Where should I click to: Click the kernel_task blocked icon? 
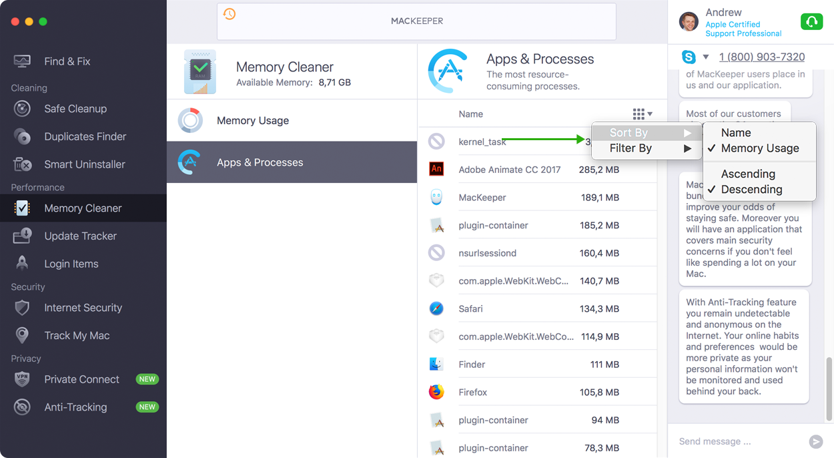coord(436,142)
